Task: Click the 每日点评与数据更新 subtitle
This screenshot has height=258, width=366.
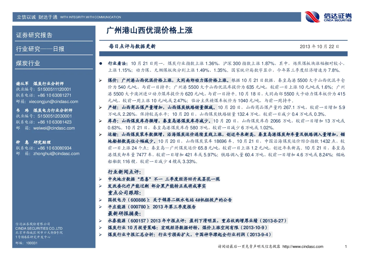Action: 132,46
